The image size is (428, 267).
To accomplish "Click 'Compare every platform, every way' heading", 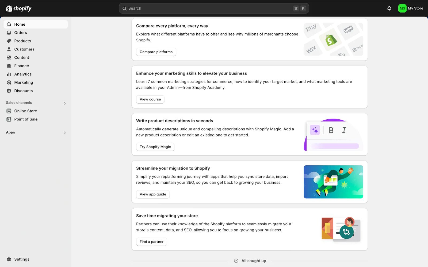I will coord(172,26).
